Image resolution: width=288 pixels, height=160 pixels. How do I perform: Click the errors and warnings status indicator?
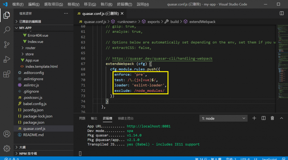pyautogui.click(x=11, y=159)
